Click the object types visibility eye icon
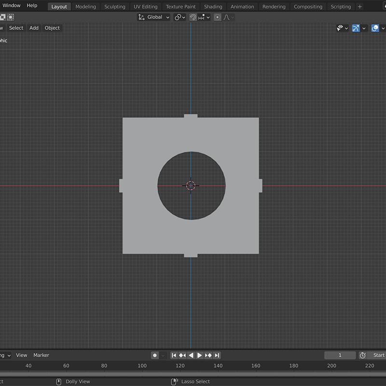This screenshot has height=386, width=386. click(x=340, y=28)
